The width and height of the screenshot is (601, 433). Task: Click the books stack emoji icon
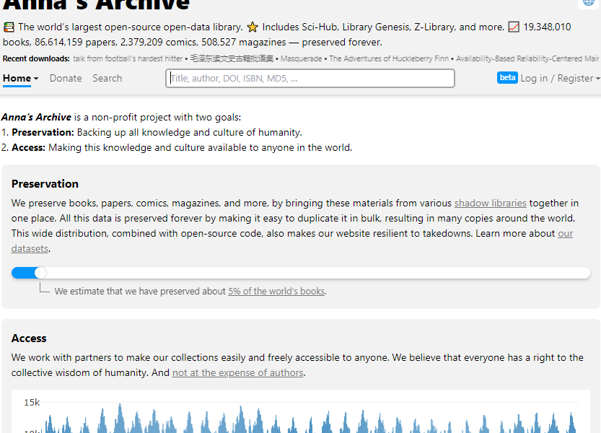(9, 27)
